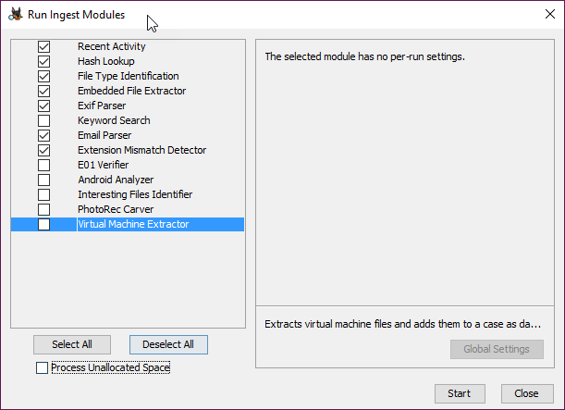The height and width of the screenshot is (410, 565).
Task: Tick the E01 Verifier checkbox
Action: coord(44,165)
